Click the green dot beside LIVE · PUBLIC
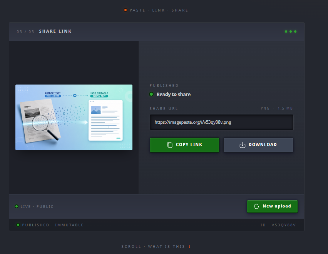This screenshot has width=328, height=254. [17, 206]
